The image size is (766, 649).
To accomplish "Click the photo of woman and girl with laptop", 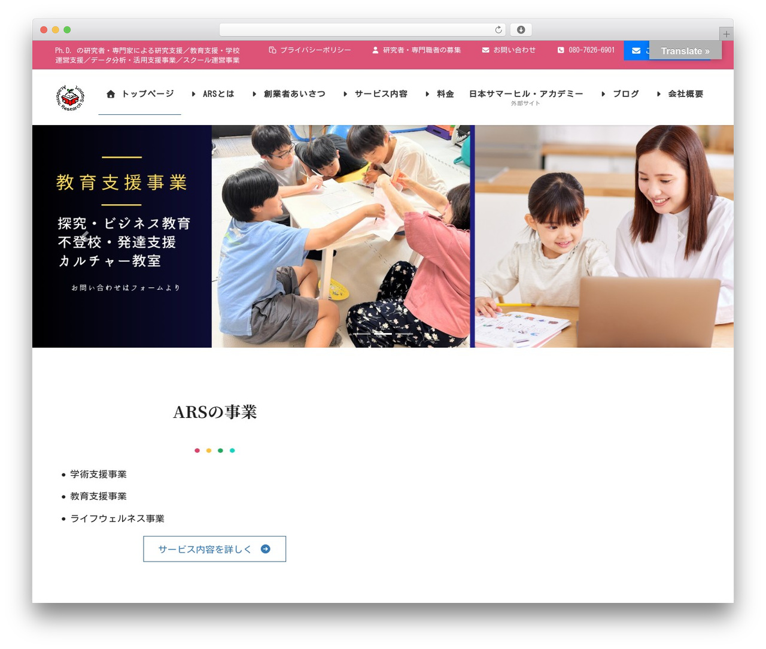I will click(x=604, y=236).
